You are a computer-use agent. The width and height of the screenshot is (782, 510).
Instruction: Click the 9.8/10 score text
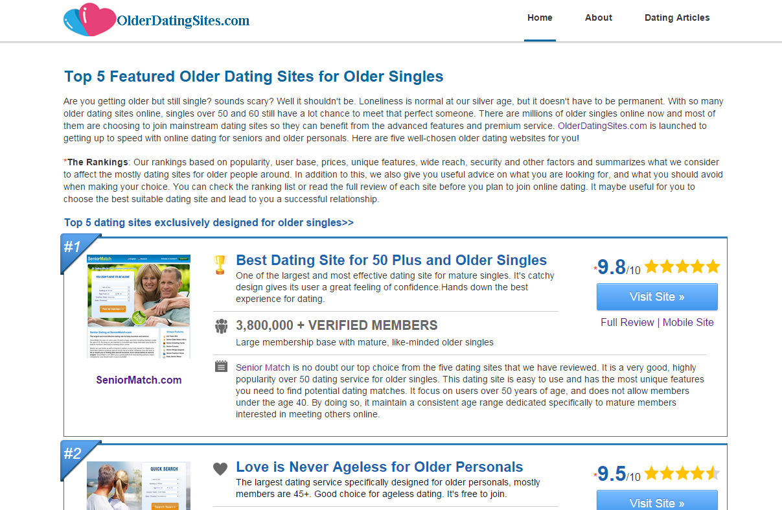click(618, 267)
